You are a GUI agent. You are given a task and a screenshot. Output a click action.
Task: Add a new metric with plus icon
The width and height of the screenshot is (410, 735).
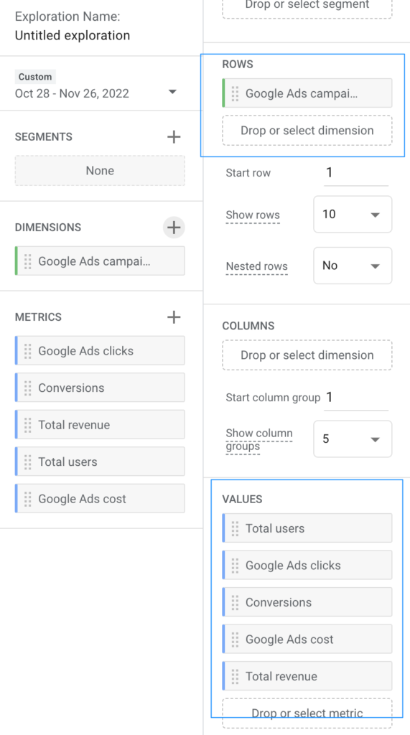point(174,317)
